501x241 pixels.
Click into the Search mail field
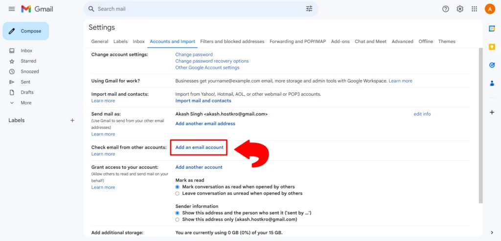(x=198, y=9)
